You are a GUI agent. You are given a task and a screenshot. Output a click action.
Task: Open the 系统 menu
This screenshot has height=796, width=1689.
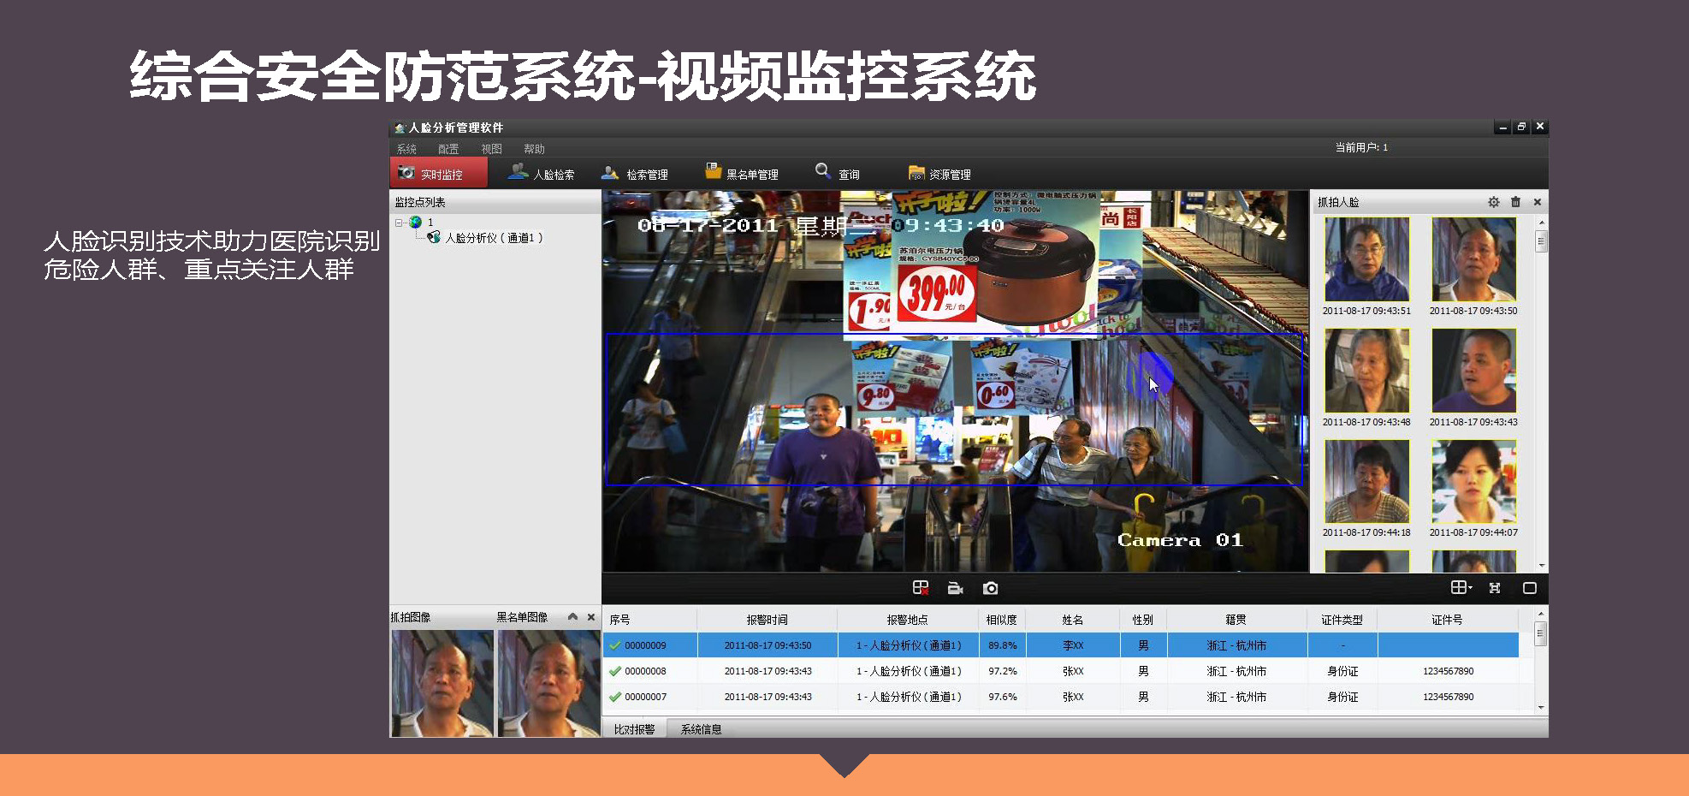[406, 149]
